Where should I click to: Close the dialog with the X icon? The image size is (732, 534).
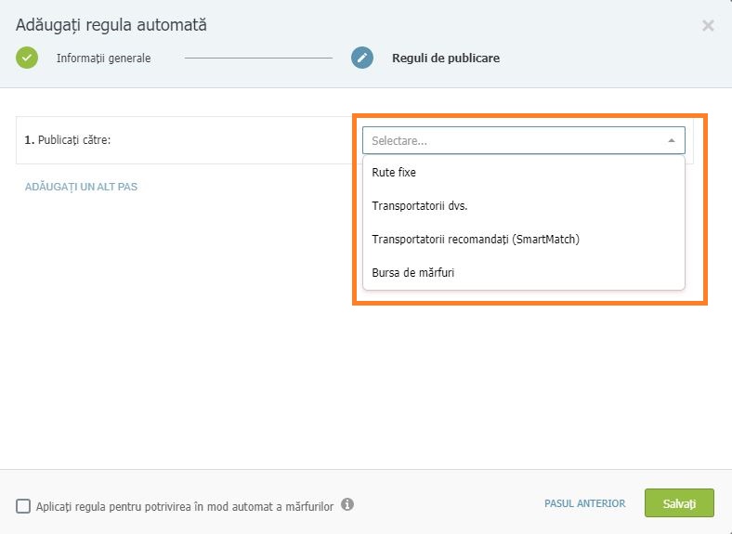point(708,25)
